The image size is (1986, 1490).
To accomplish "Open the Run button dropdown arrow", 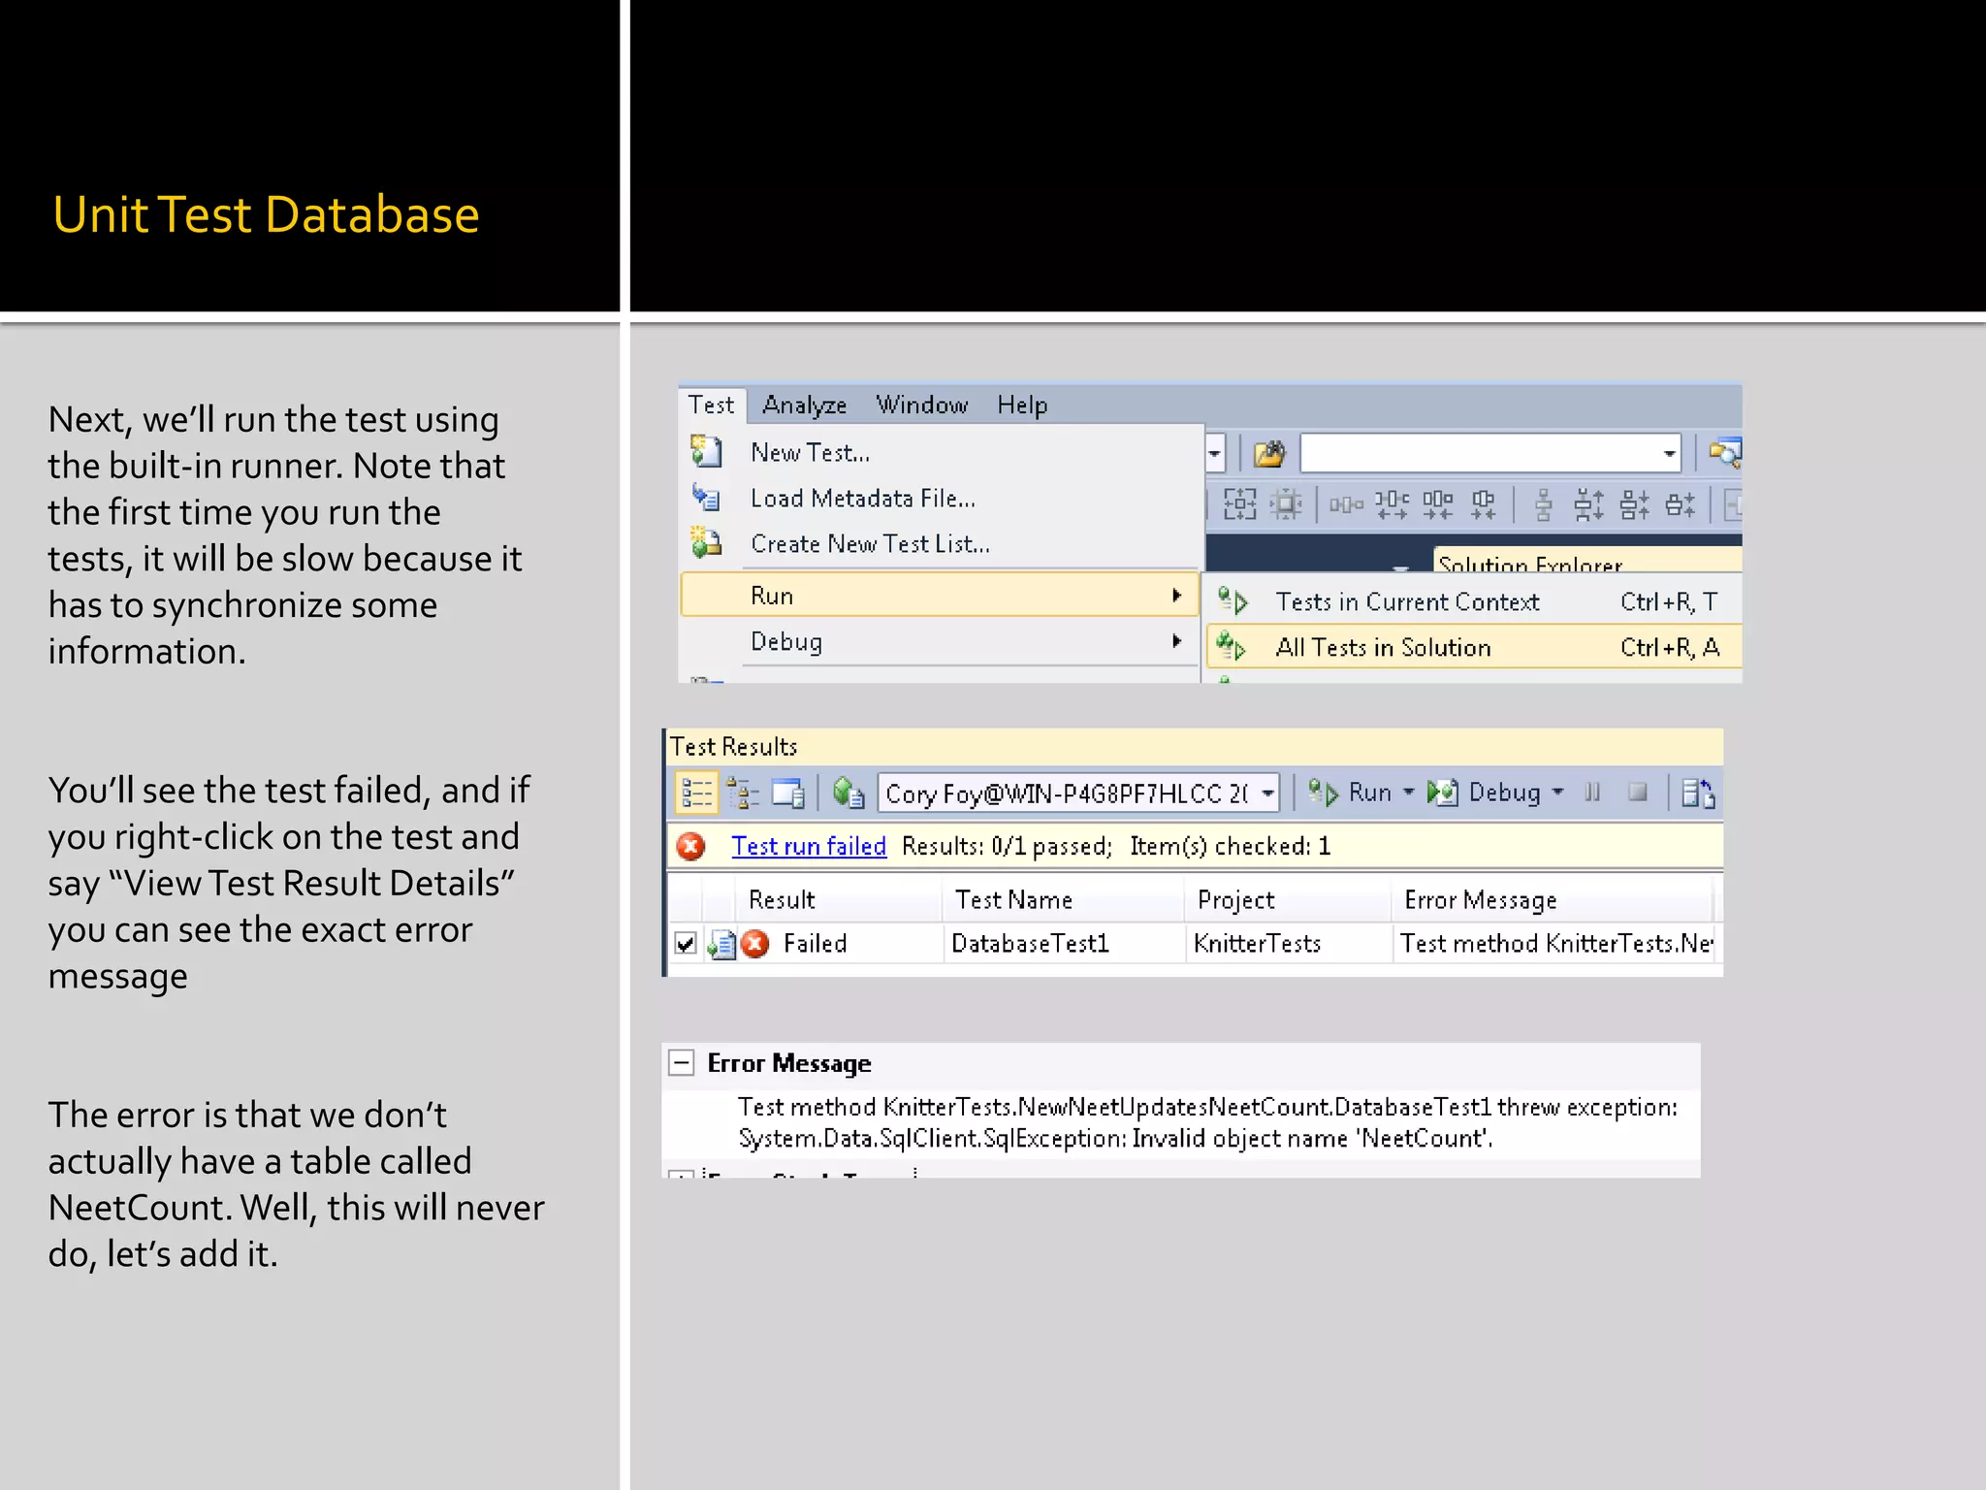I will pos(1408,793).
